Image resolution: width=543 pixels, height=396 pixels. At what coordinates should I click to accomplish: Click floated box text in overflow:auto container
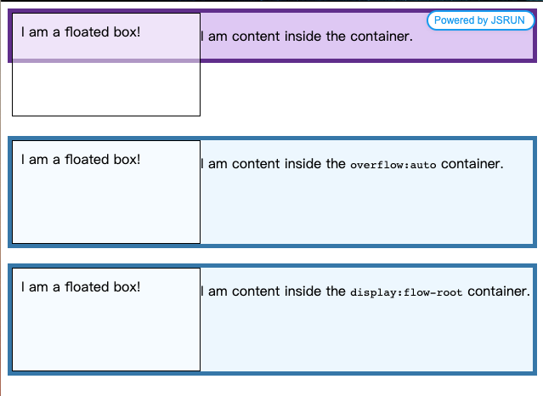81,160
